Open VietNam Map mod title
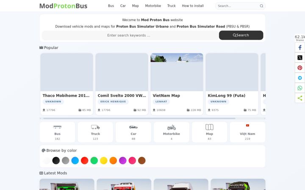Screen dimensions: 305x190 166,95
